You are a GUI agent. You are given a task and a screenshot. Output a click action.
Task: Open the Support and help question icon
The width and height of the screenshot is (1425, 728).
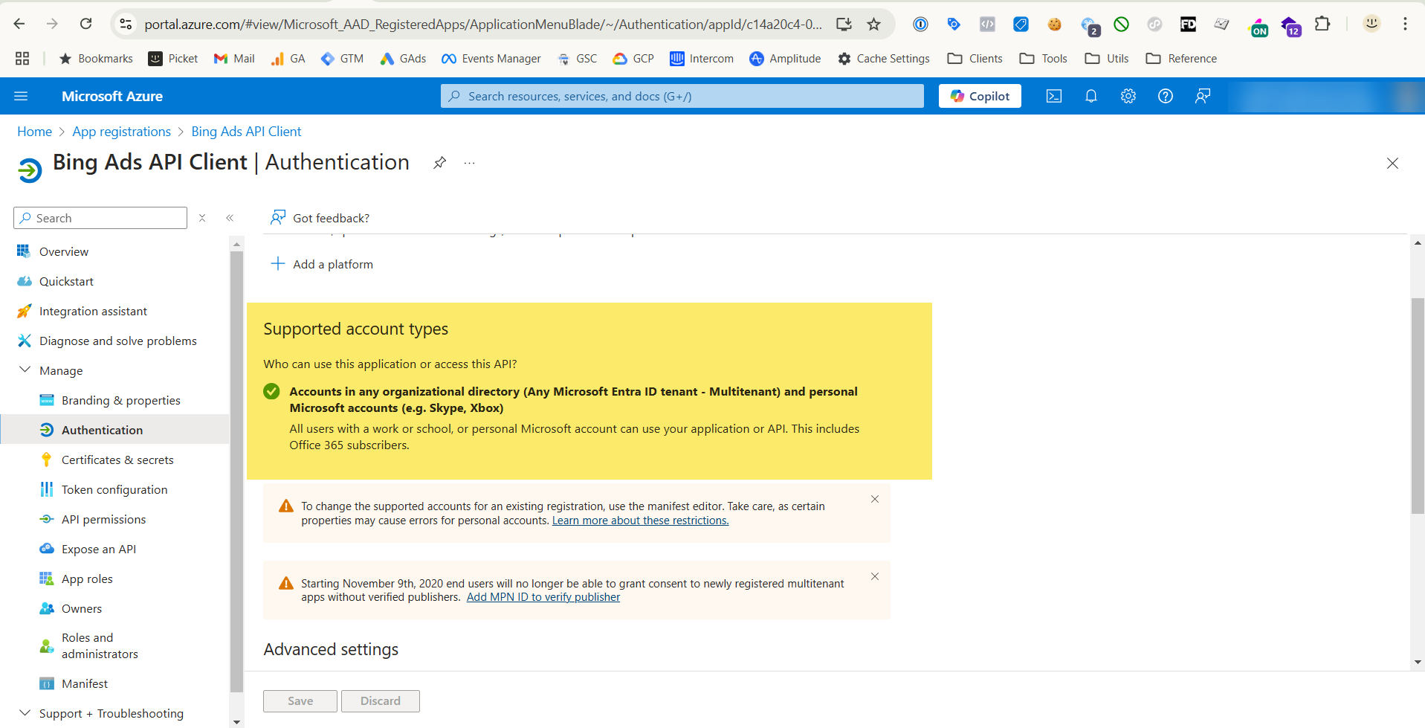[x=1166, y=96]
